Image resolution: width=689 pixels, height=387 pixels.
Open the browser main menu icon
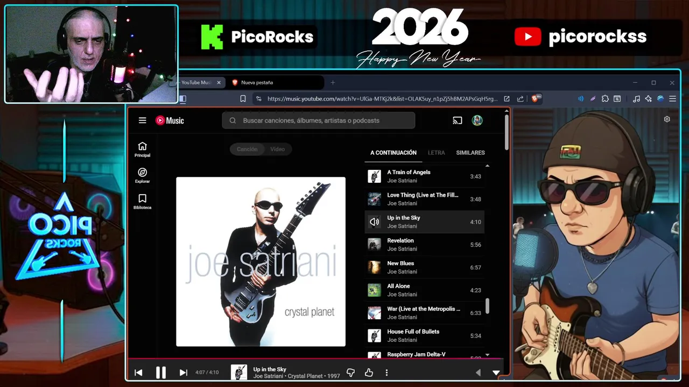click(672, 99)
